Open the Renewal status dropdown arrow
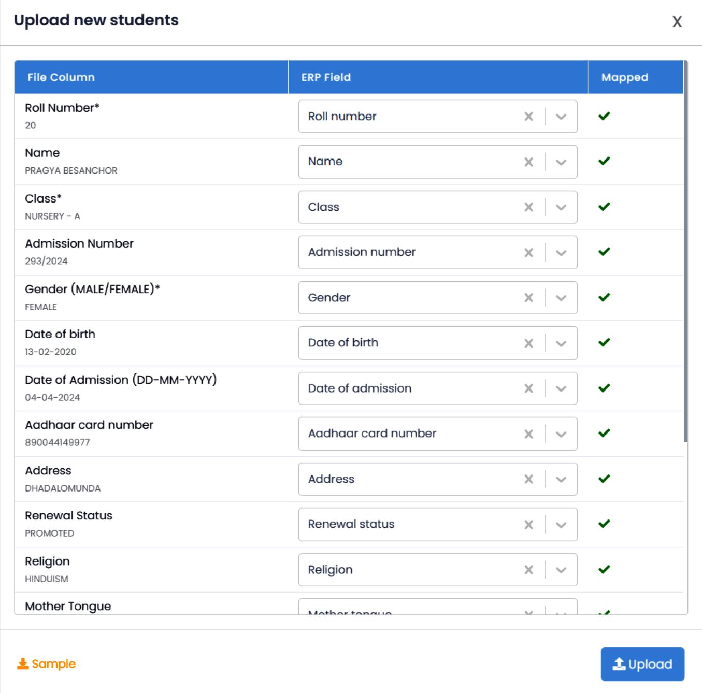The height and width of the screenshot is (693, 702). pyautogui.click(x=561, y=525)
